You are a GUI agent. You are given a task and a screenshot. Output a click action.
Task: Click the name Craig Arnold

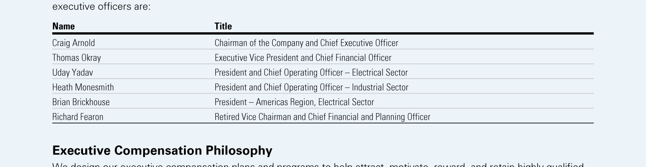pos(74,43)
